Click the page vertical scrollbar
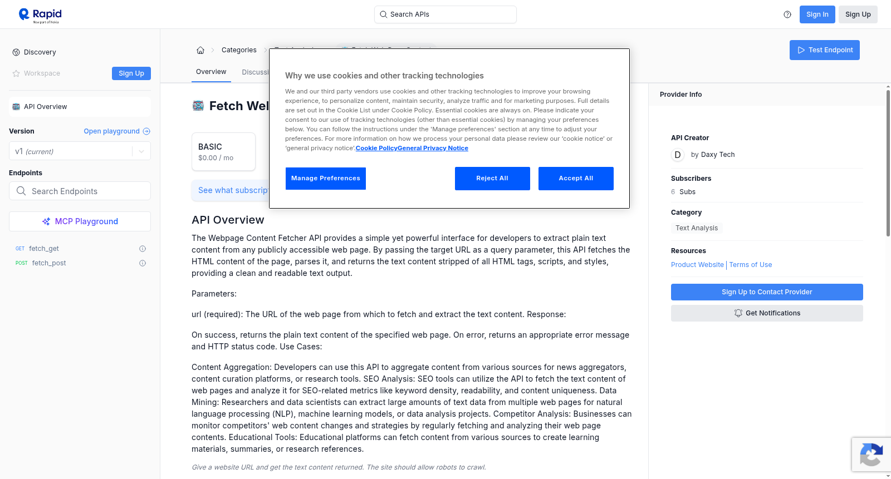Image resolution: width=891 pixels, height=479 pixels. pos(888,162)
